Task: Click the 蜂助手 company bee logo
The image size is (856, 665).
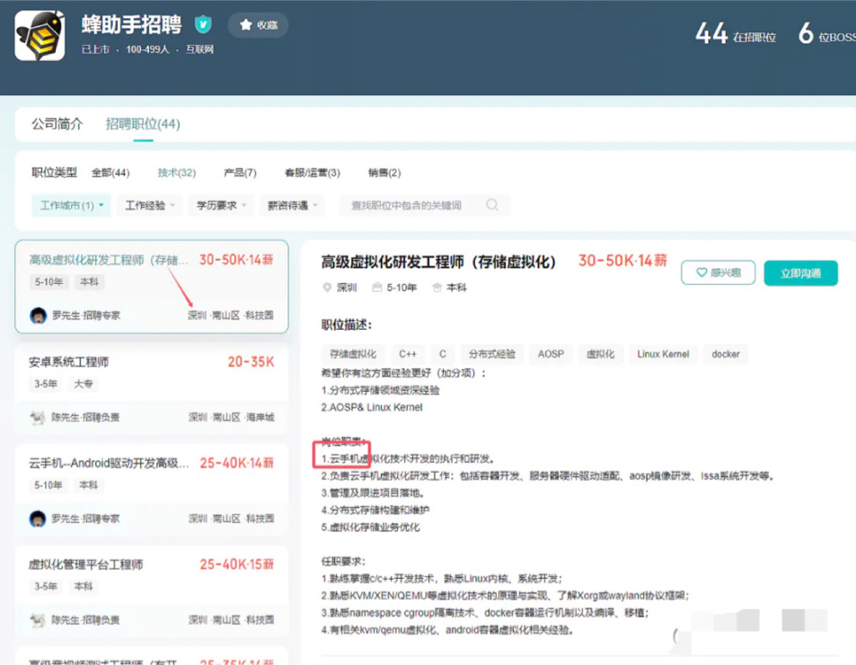Action: point(40,35)
